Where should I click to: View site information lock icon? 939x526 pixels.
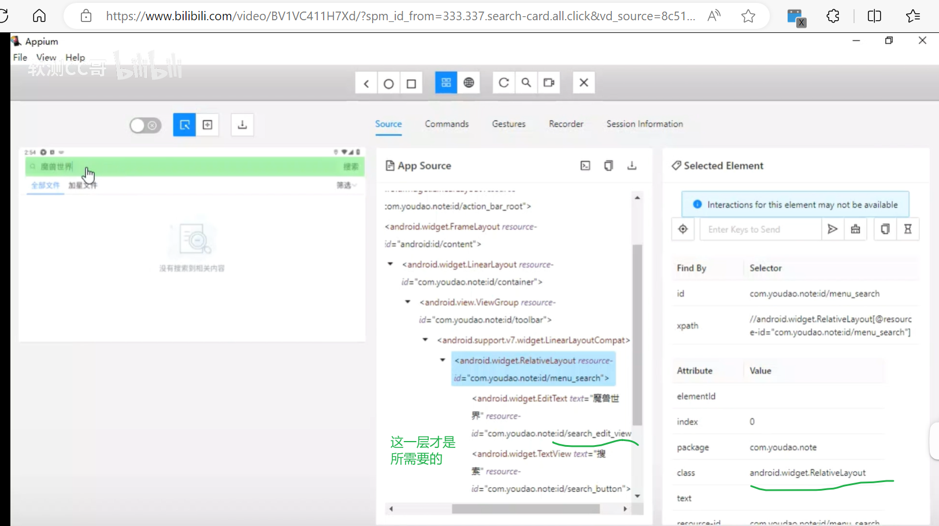[86, 16]
